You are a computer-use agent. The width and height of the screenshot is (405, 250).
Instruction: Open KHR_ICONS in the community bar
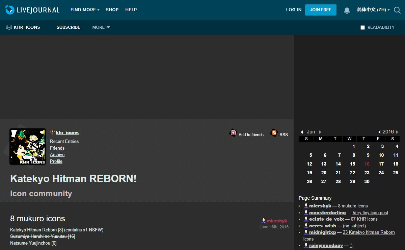[x=27, y=27]
